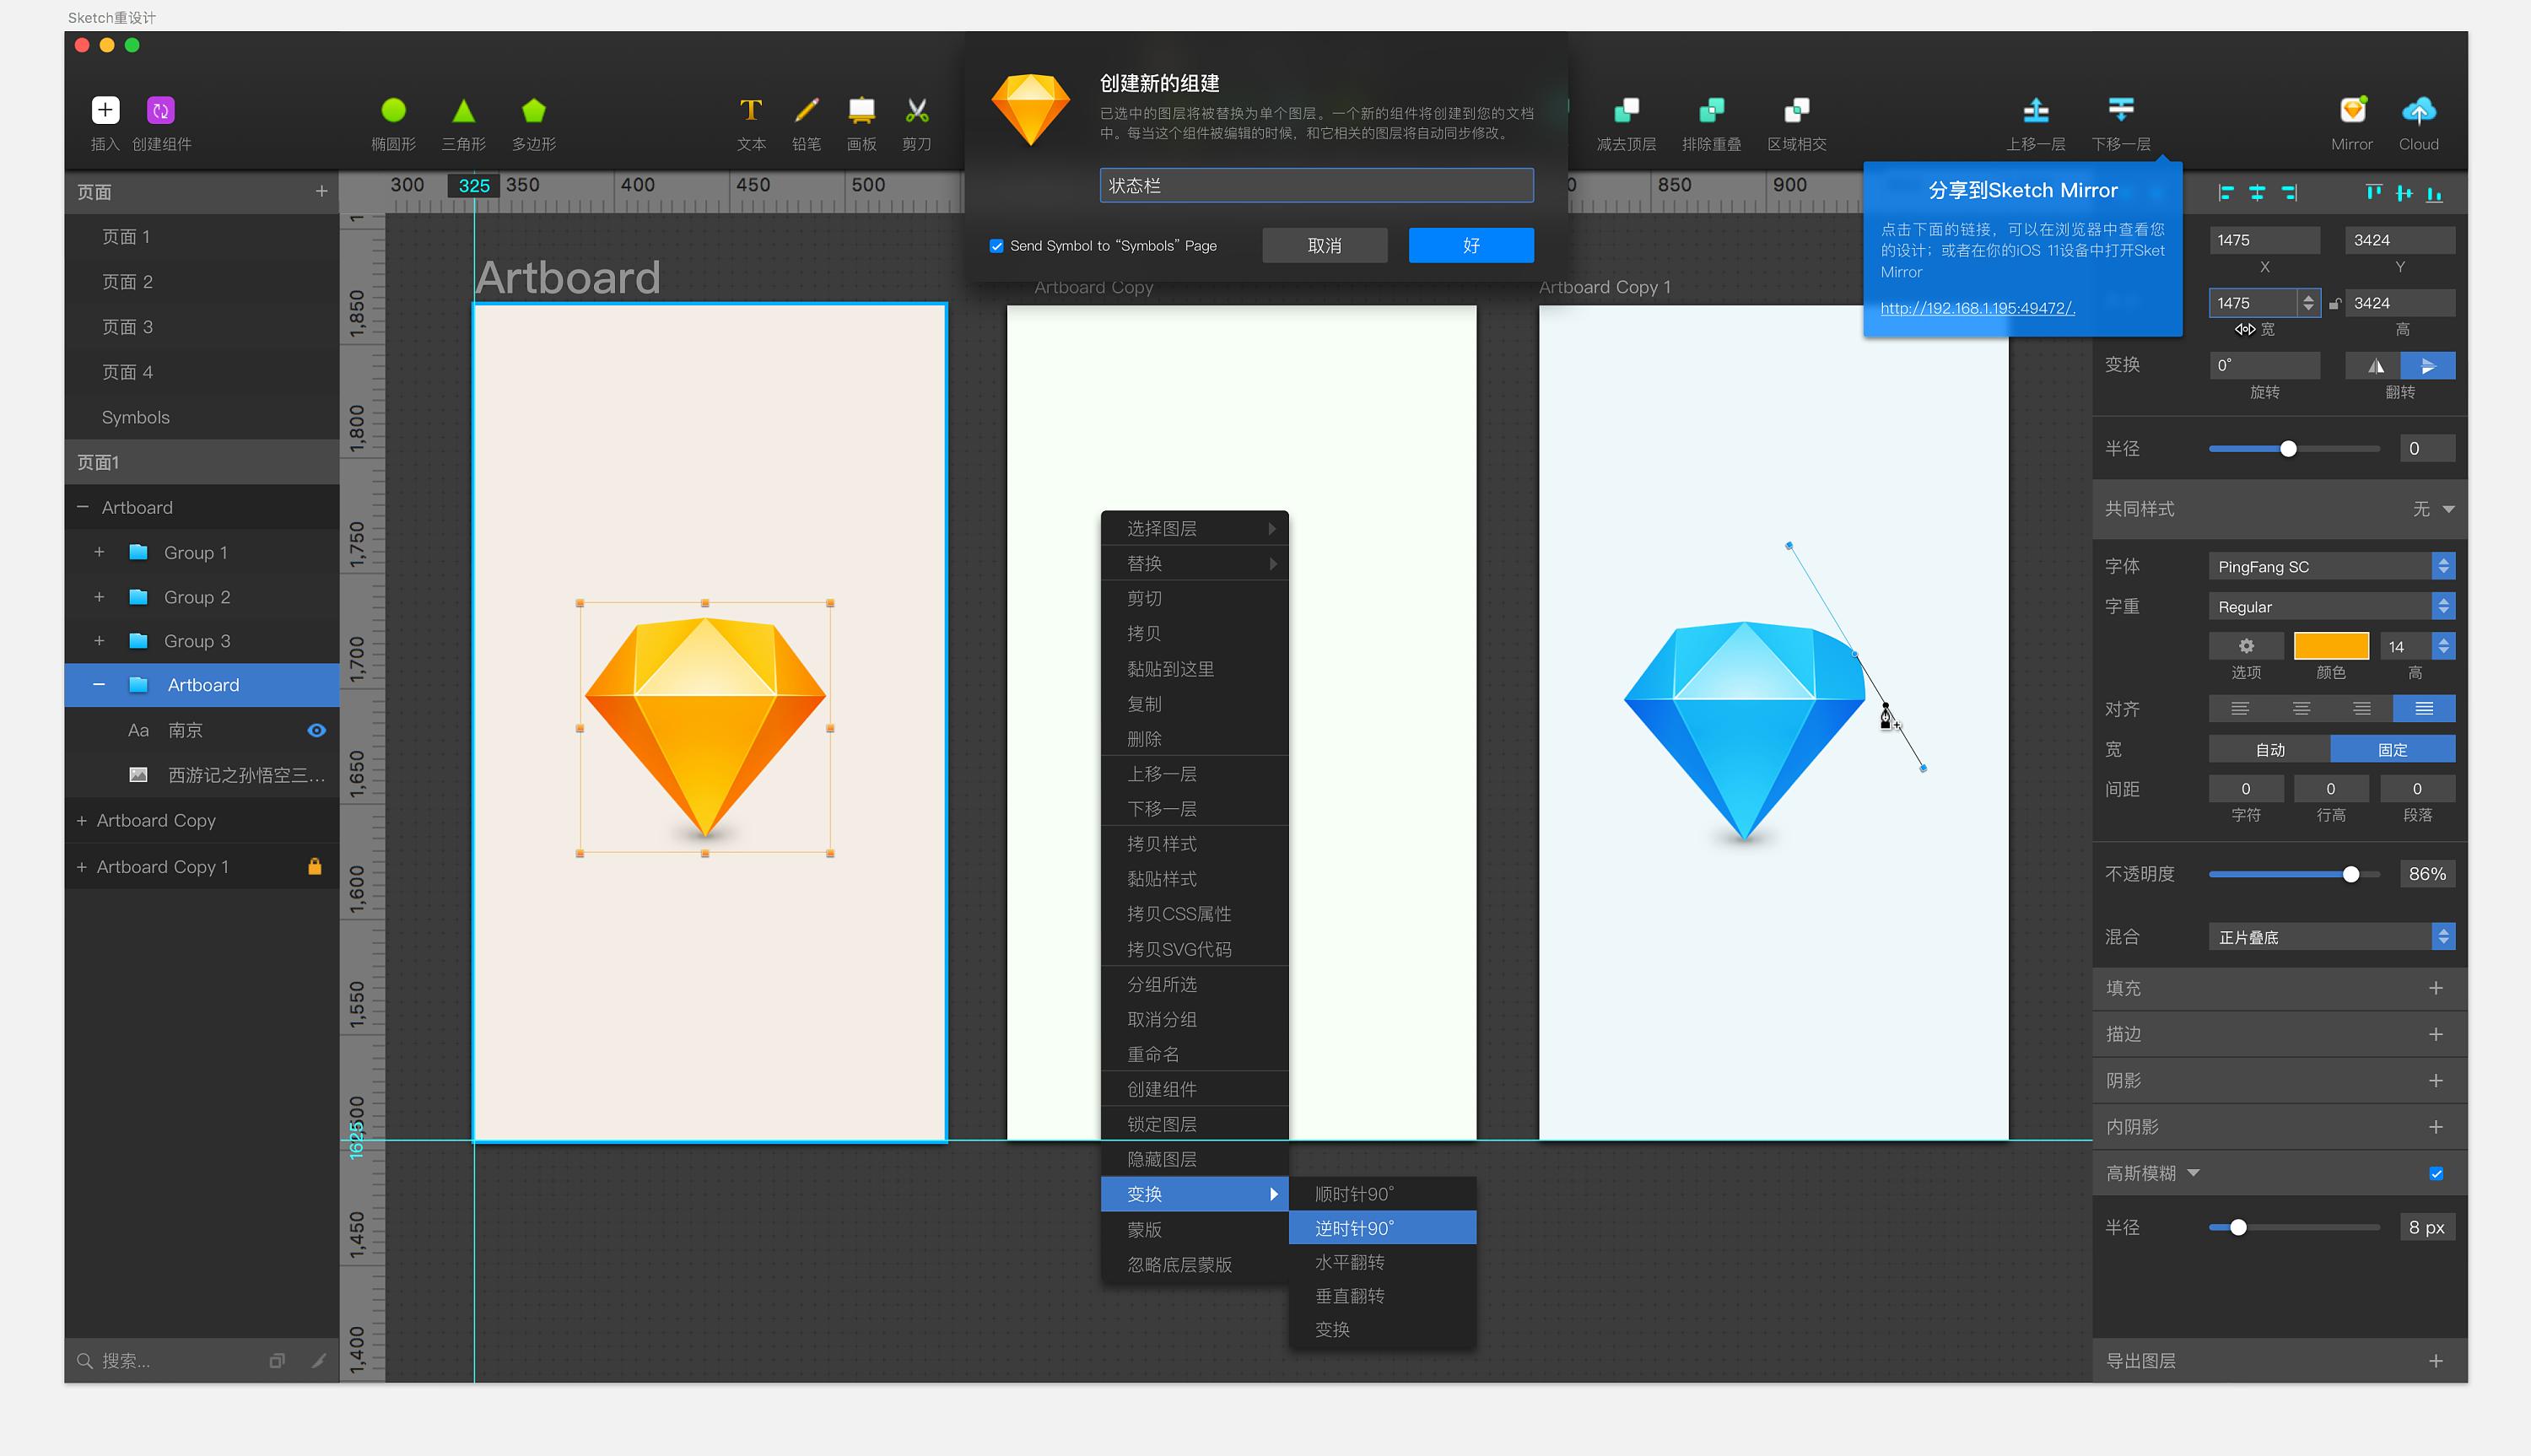This screenshot has width=2531, height=1456.
Task: Unlock the Artboard Copy 1 layer
Action: coord(315,866)
